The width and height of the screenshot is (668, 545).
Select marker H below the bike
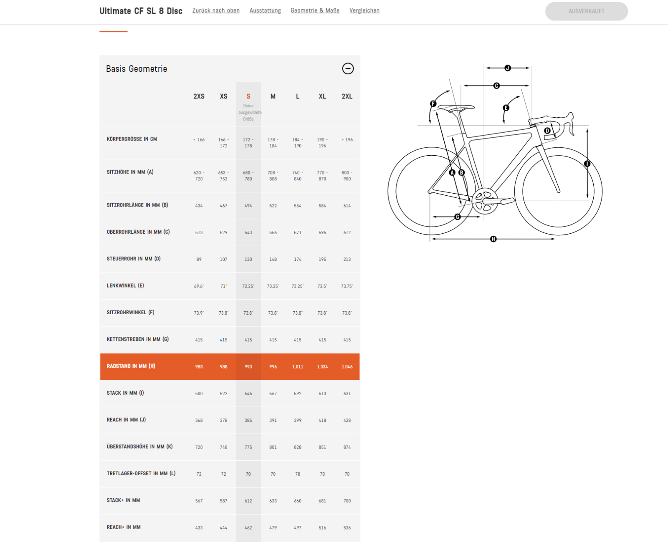tap(493, 239)
